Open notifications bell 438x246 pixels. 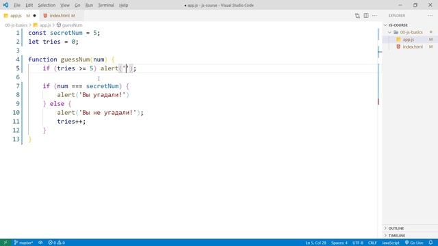click(430, 243)
